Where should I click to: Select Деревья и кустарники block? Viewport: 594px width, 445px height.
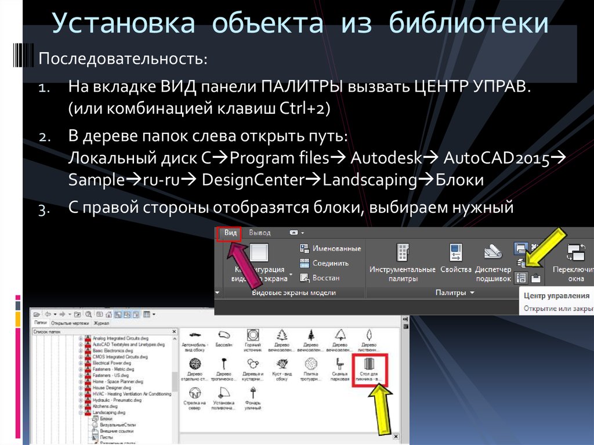pyautogui.click(x=253, y=370)
